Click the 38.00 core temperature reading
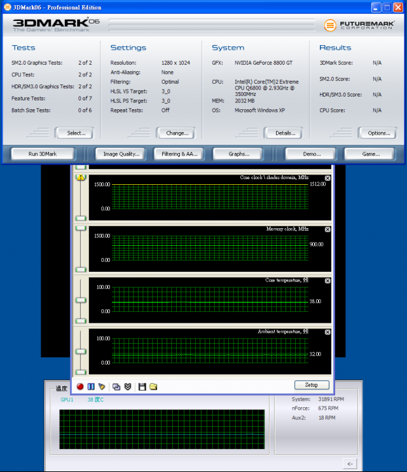The width and height of the screenshot is (407, 472). point(315,301)
